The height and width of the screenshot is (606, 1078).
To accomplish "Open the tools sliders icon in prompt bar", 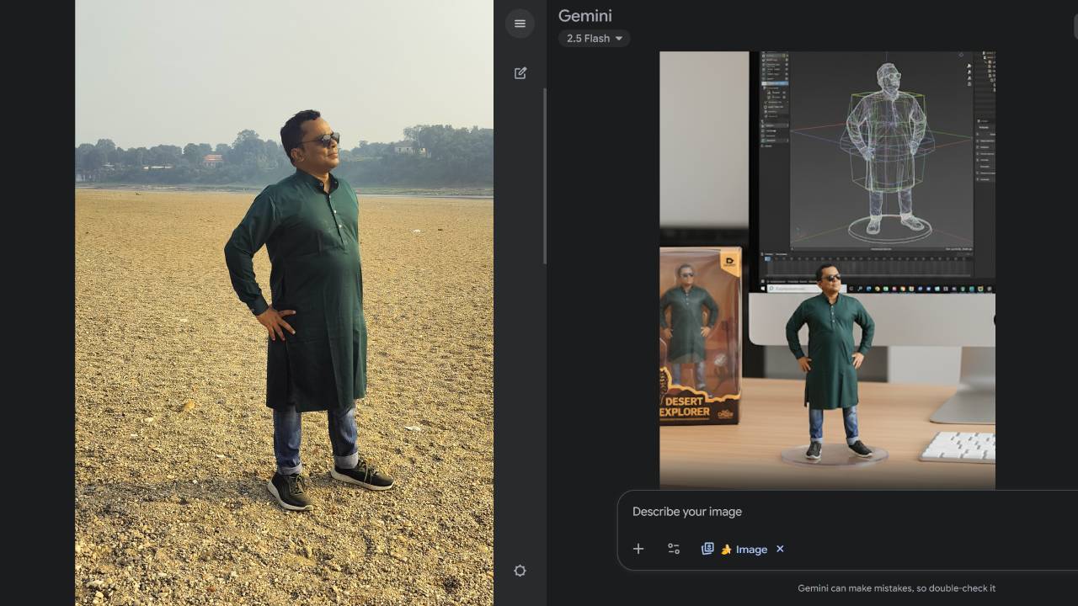I will 674,549.
